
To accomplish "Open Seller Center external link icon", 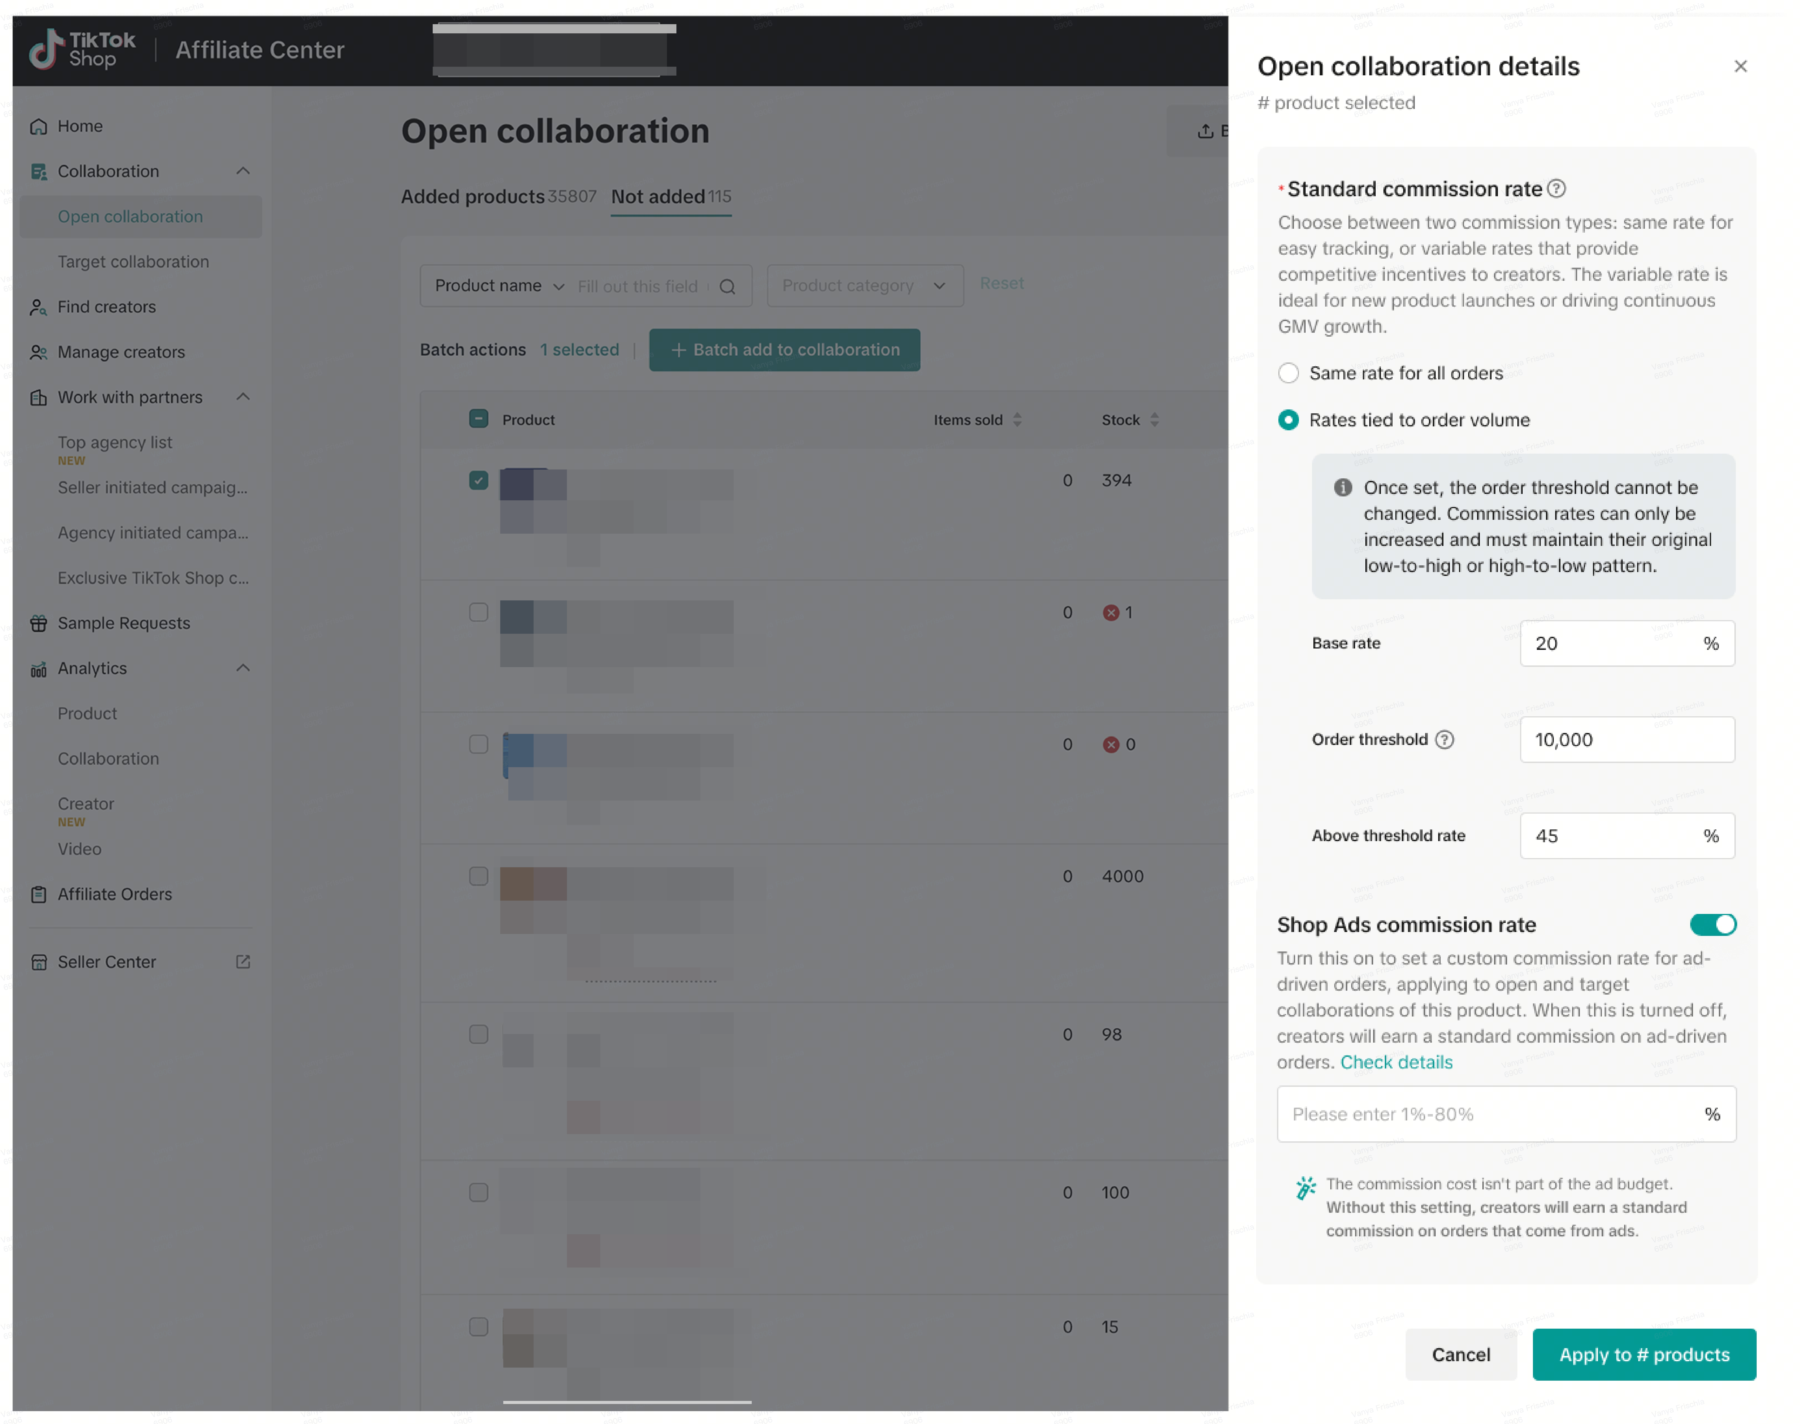I will click(243, 962).
